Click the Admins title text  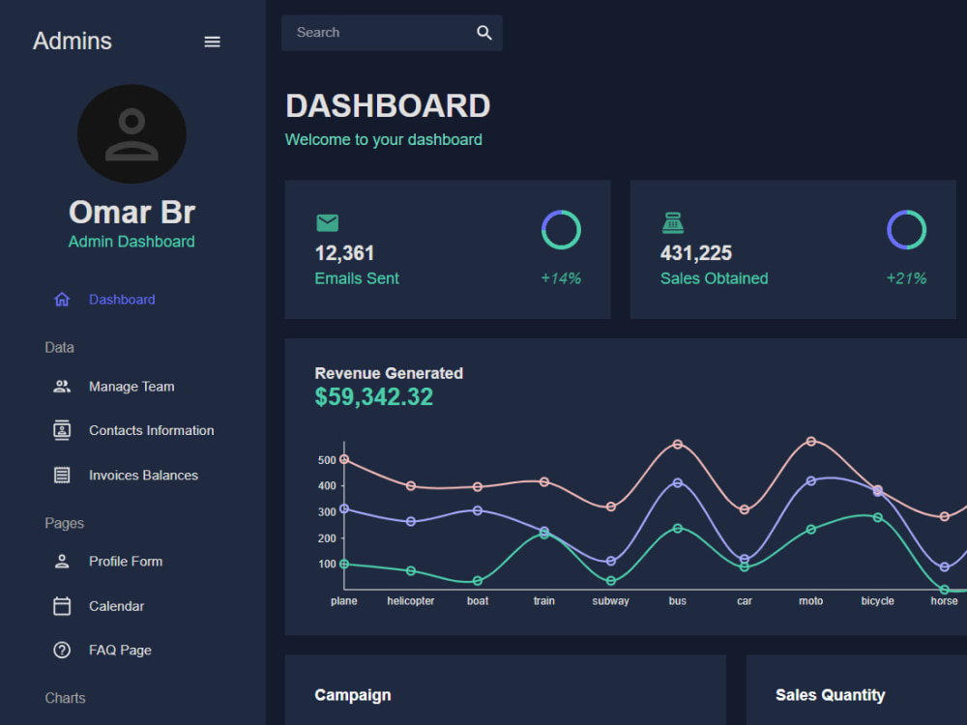[x=73, y=42]
